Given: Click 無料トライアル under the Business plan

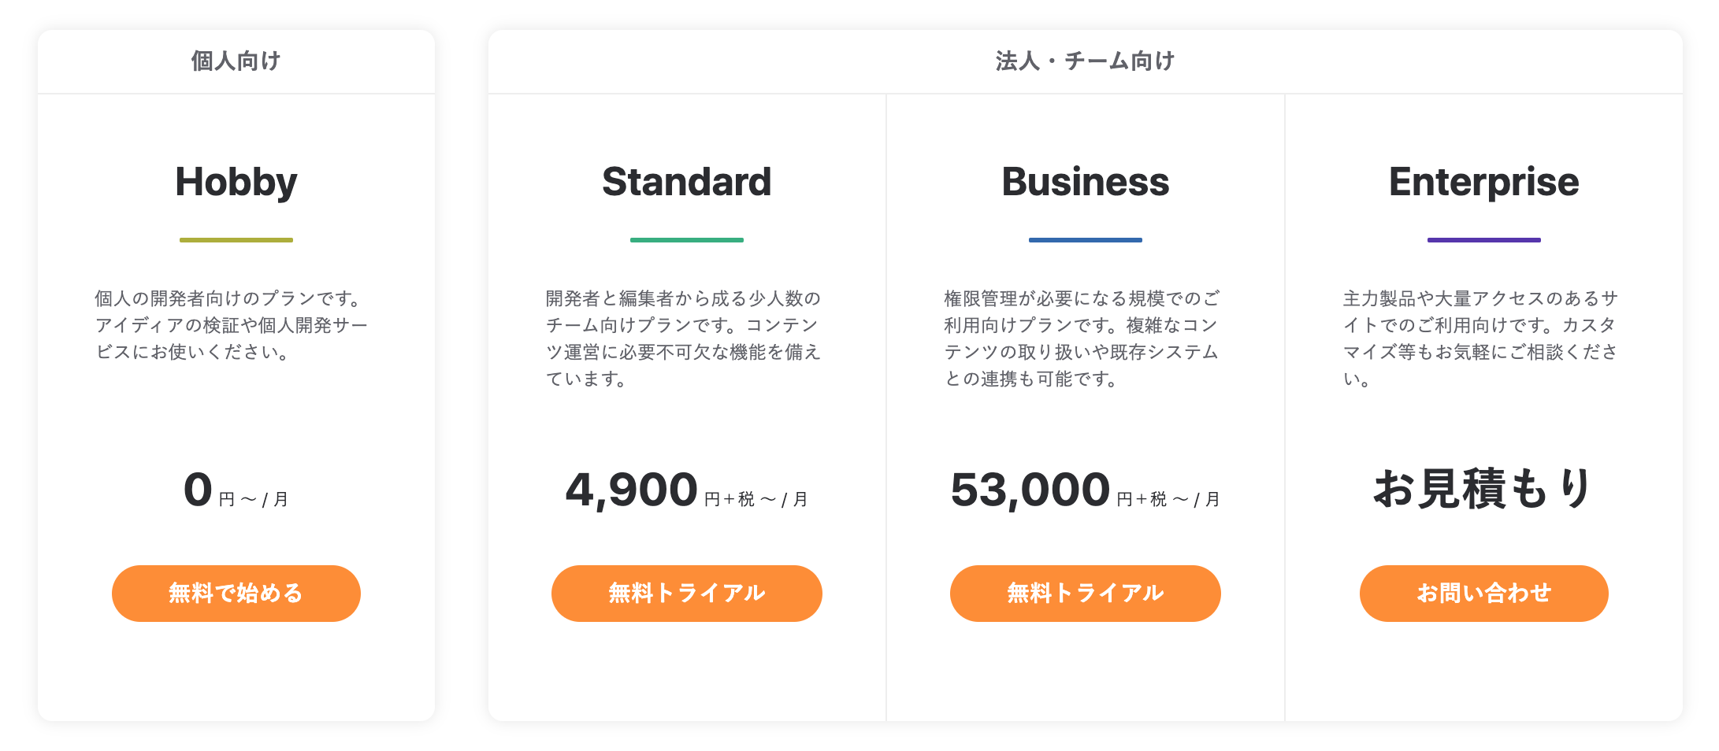Looking at the screenshot, I should click(1085, 593).
